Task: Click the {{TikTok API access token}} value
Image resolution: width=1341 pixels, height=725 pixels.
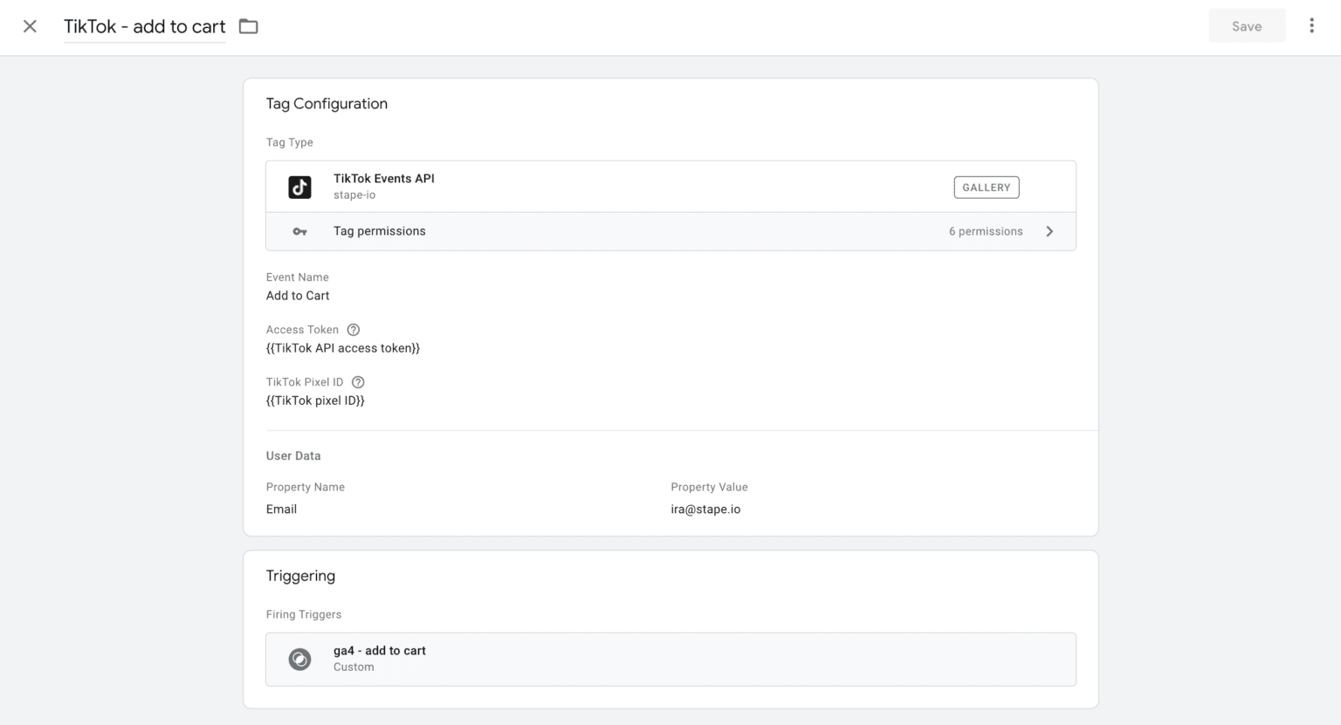Action: point(343,348)
